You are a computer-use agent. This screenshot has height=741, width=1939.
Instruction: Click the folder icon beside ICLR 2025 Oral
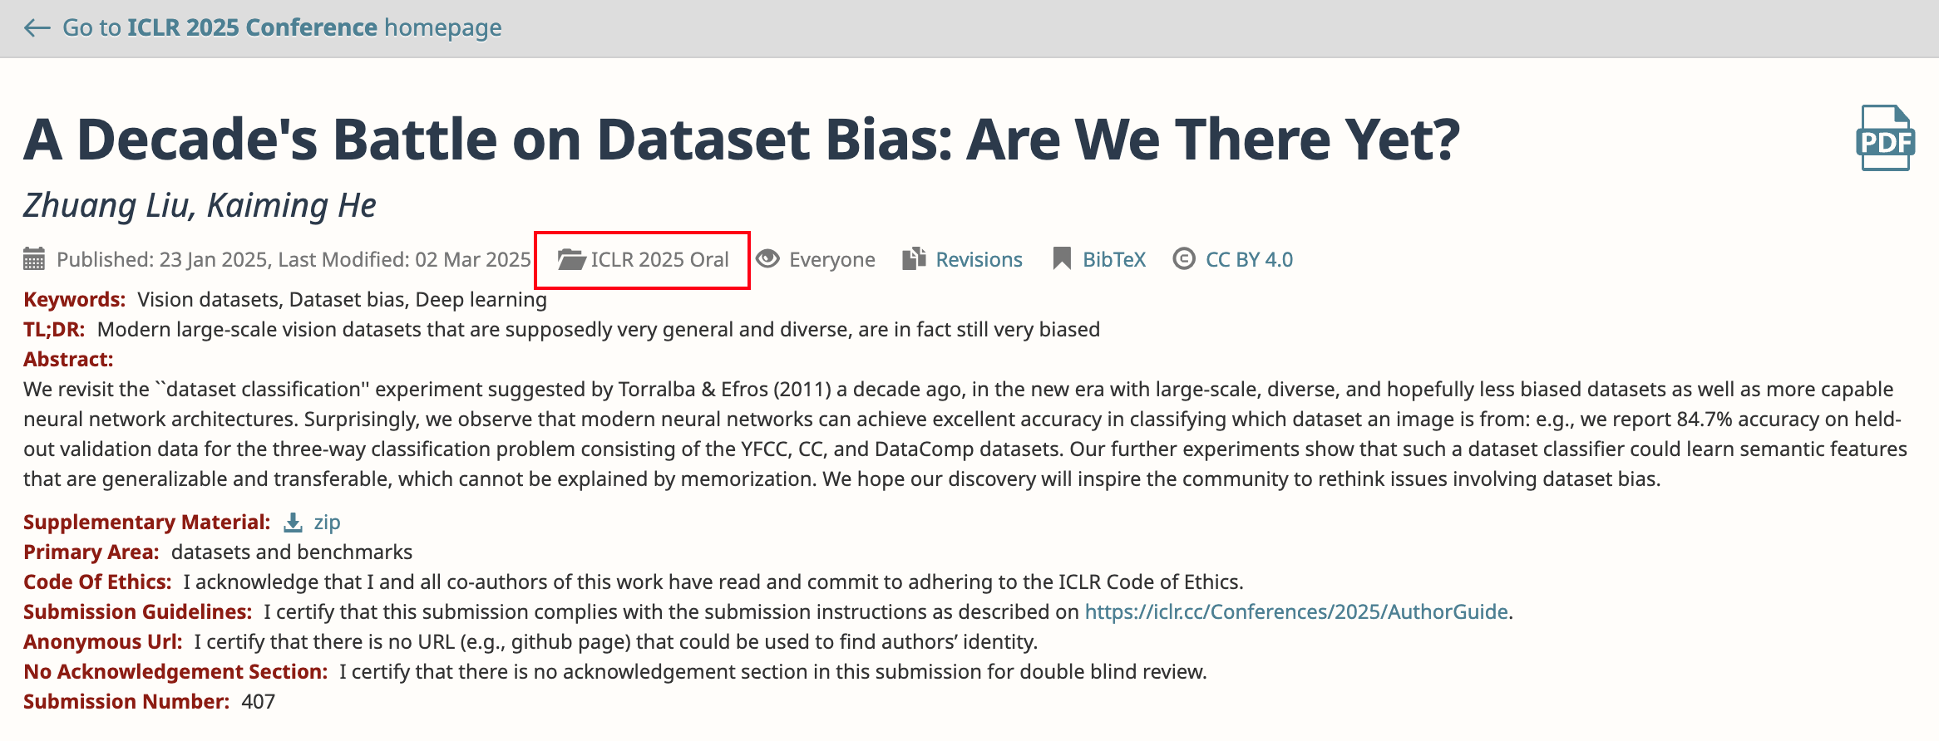pyautogui.click(x=571, y=259)
